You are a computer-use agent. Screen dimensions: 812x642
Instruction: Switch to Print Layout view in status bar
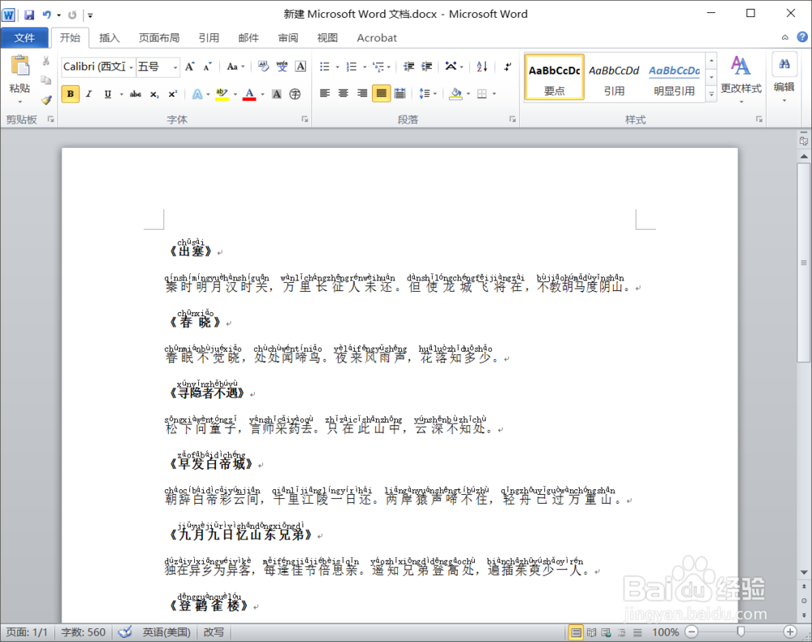(x=576, y=632)
